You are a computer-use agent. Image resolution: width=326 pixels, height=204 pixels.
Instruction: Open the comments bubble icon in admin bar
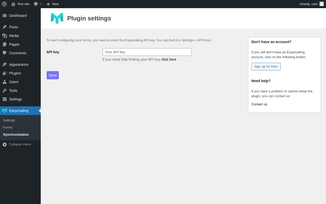coord(36,4)
